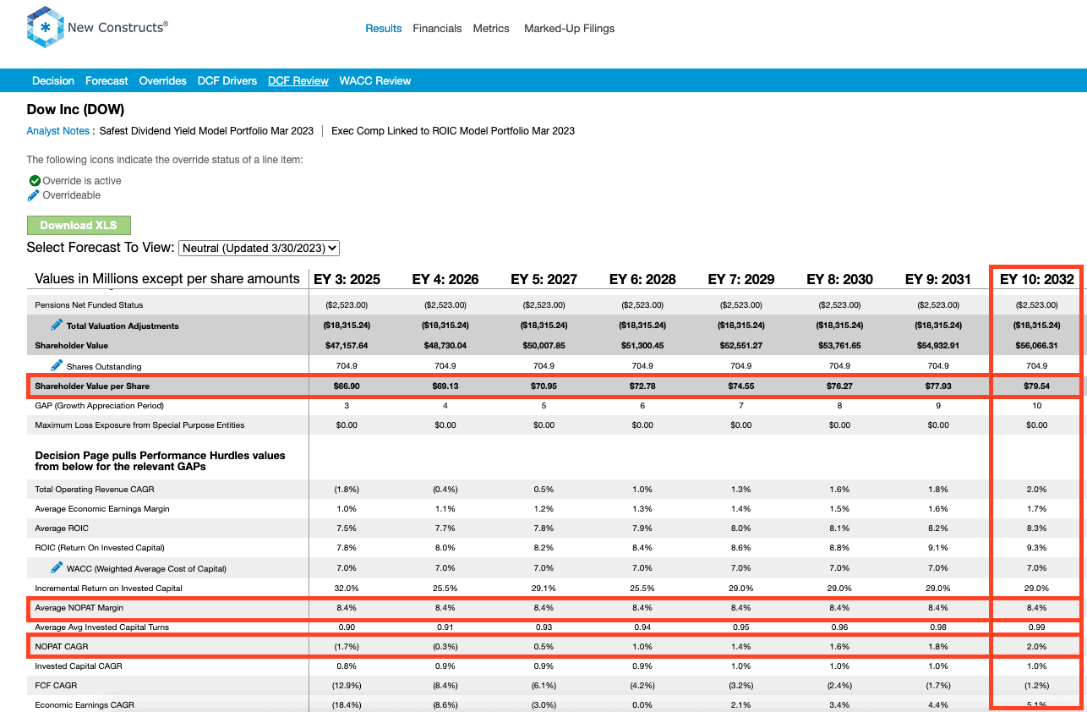Click the New Constructs brand name
Screen dimensions: 1087x712
coord(117,27)
